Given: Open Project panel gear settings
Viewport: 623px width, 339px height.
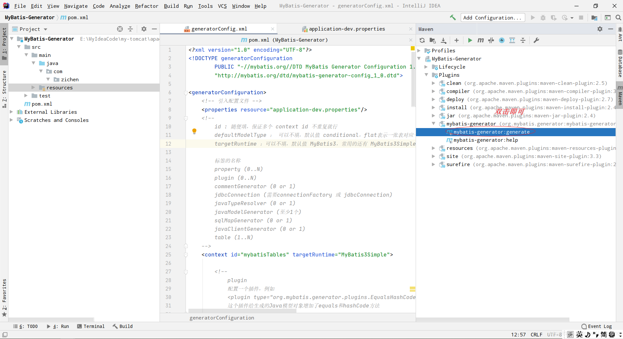Looking at the screenshot, I should click(x=144, y=29).
